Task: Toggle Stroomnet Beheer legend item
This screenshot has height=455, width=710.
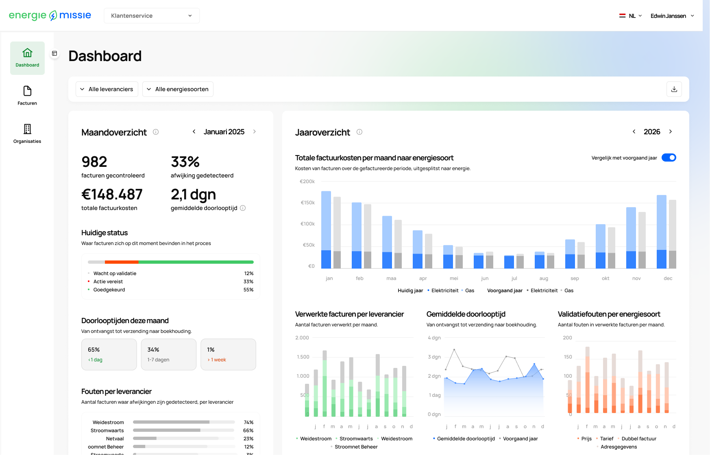Action: [x=354, y=447]
